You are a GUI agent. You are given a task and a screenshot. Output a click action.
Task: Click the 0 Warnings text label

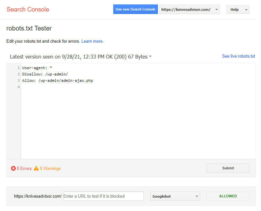click(x=50, y=168)
